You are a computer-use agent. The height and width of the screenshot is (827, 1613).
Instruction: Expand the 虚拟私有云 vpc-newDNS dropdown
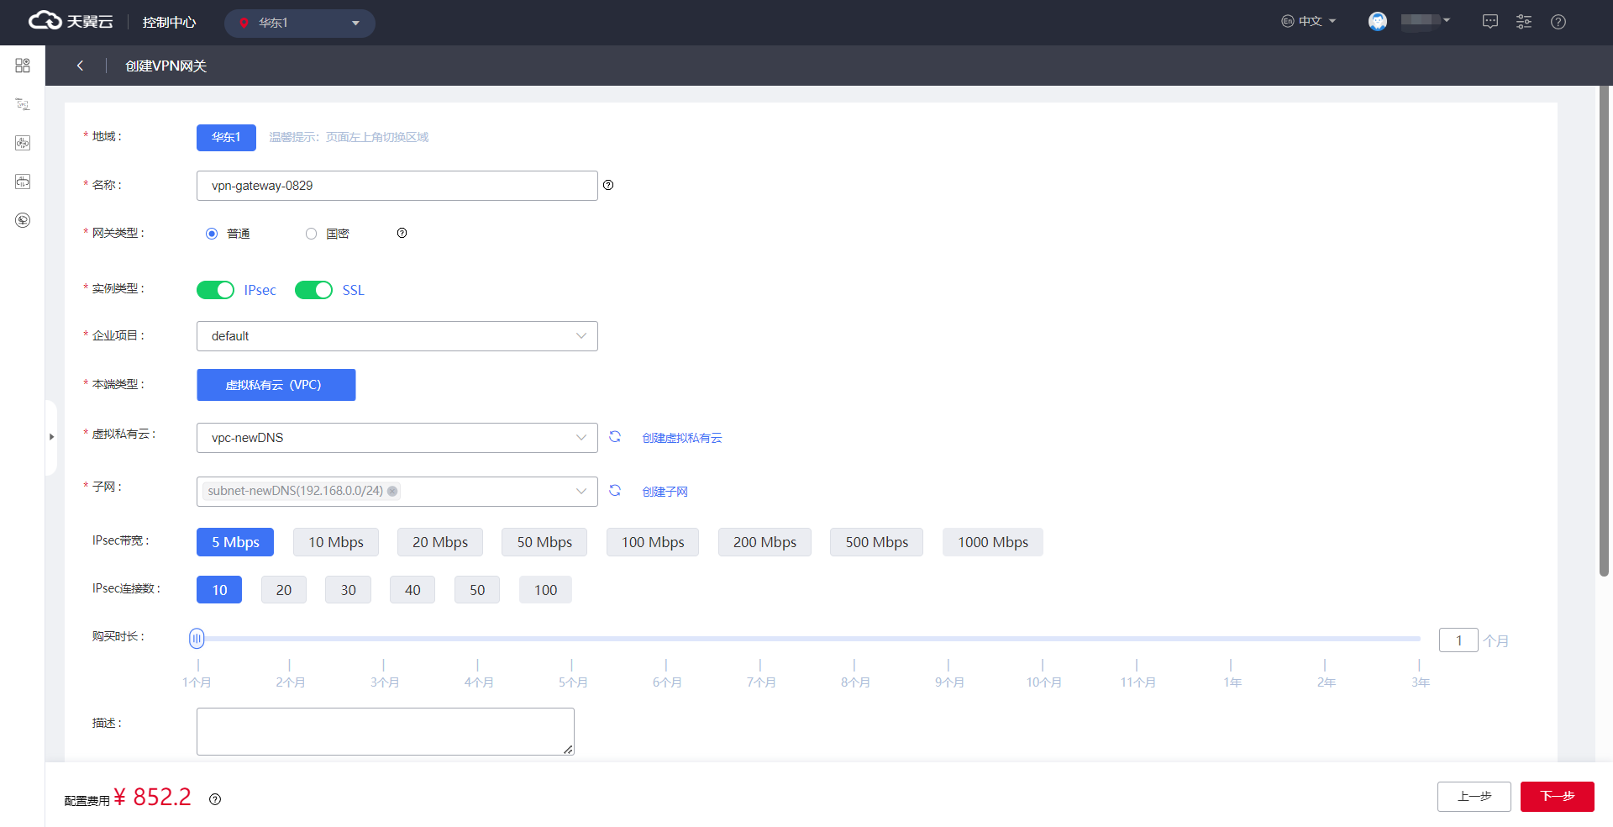397,438
